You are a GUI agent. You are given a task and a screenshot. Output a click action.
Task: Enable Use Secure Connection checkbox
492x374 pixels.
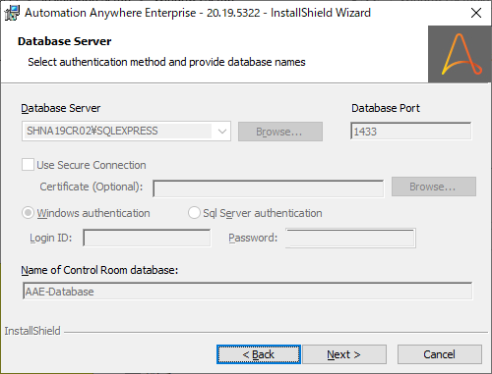[28, 165]
